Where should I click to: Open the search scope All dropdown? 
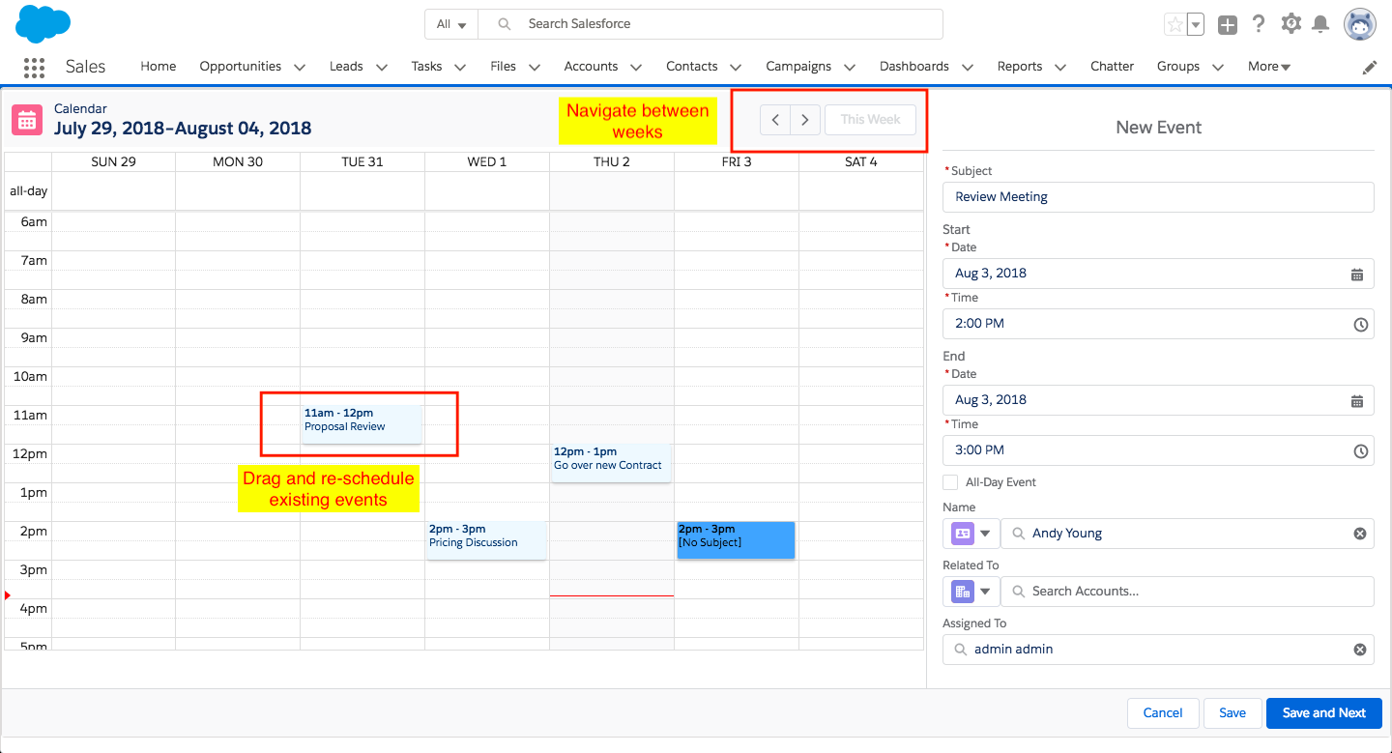tap(450, 24)
